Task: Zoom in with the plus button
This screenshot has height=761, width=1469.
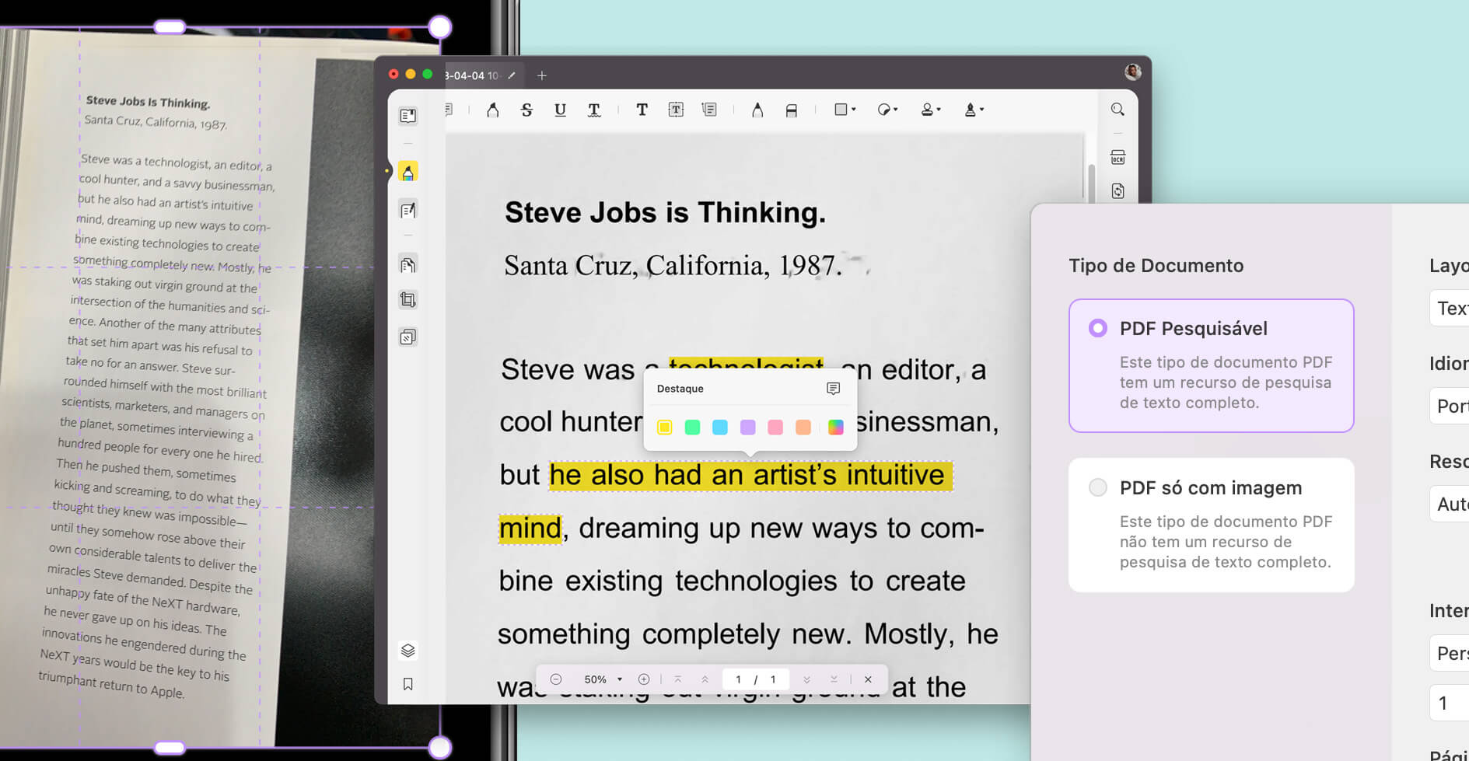Action: pos(644,679)
